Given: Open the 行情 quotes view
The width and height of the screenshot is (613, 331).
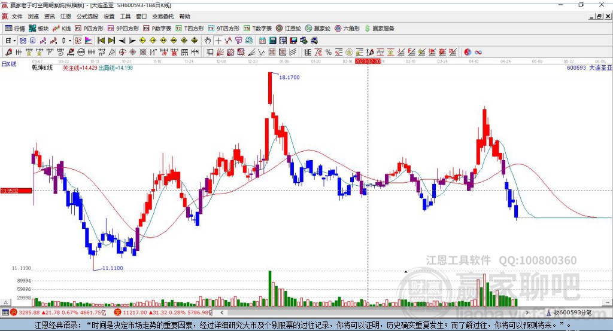Looking at the screenshot, I should [x=15, y=29].
